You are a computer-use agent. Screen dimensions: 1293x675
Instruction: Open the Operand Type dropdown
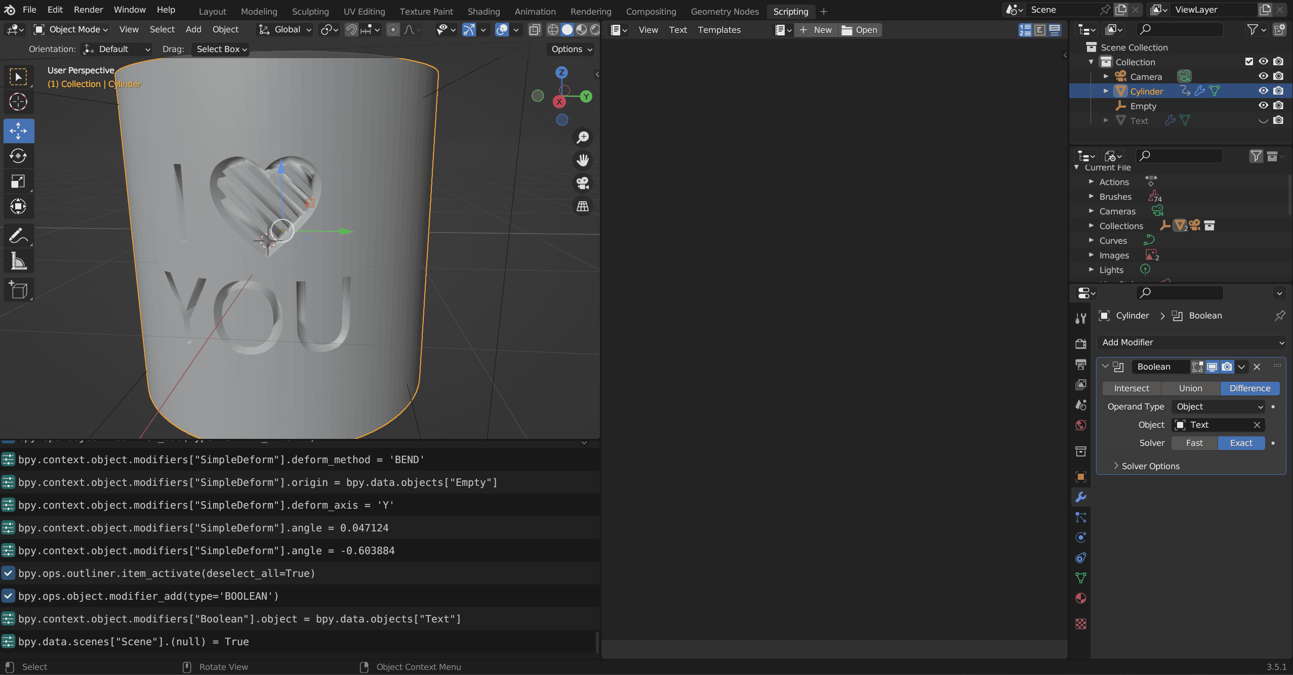(1218, 407)
